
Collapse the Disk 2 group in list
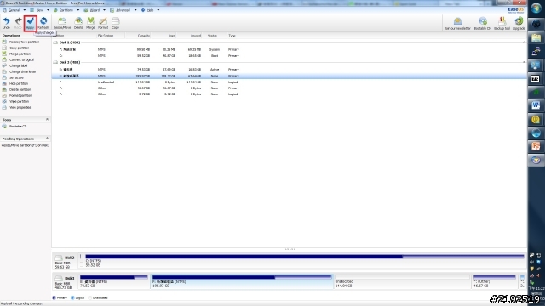click(x=525, y=42)
